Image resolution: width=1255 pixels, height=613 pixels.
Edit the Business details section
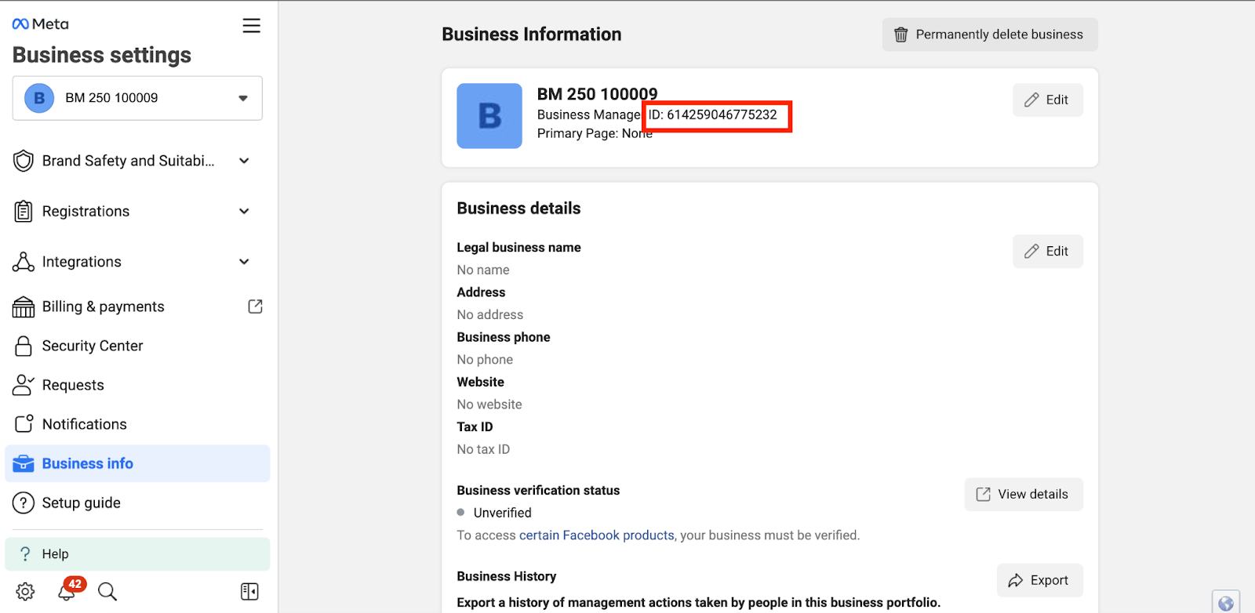pyautogui.click(x=1047, y=251)
